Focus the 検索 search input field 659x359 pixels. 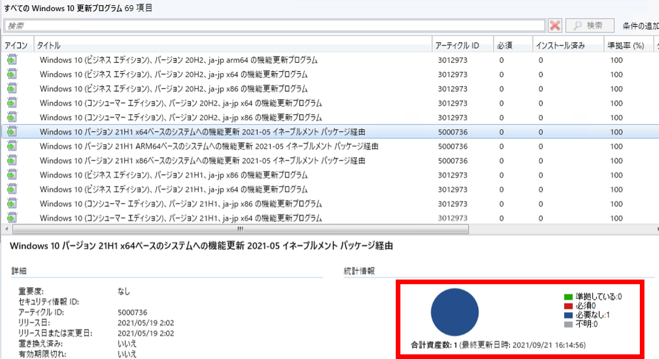pyautogui.click(x=275, y=26)
